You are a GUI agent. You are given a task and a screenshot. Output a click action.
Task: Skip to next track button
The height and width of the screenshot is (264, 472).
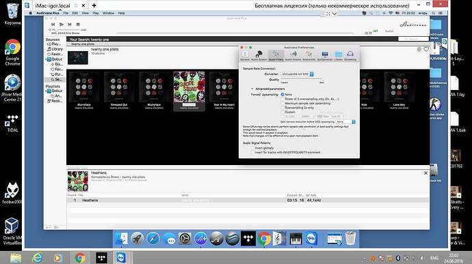point(70,25)
